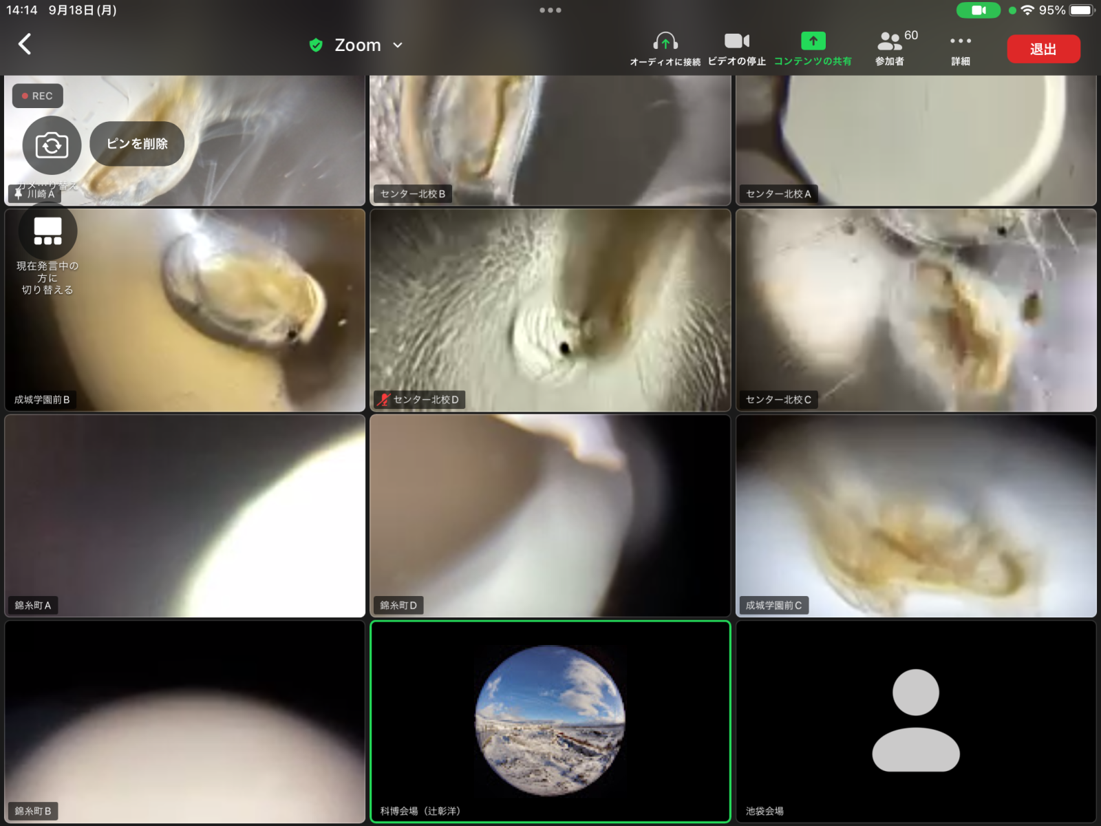1101x826 pixels.
Task: Stop video using the camera icon
Action: 736,41
